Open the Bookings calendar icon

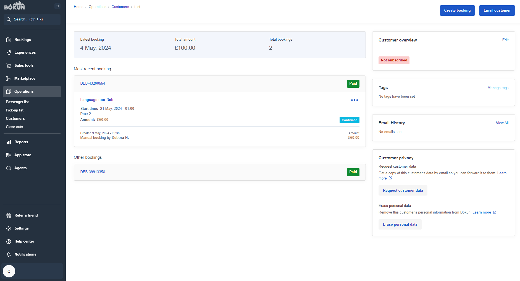[x=9, y=40]
